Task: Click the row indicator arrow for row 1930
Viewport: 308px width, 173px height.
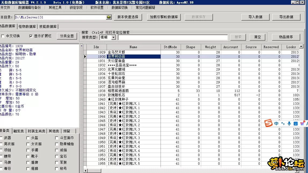Action: click(x=85, y=57)
